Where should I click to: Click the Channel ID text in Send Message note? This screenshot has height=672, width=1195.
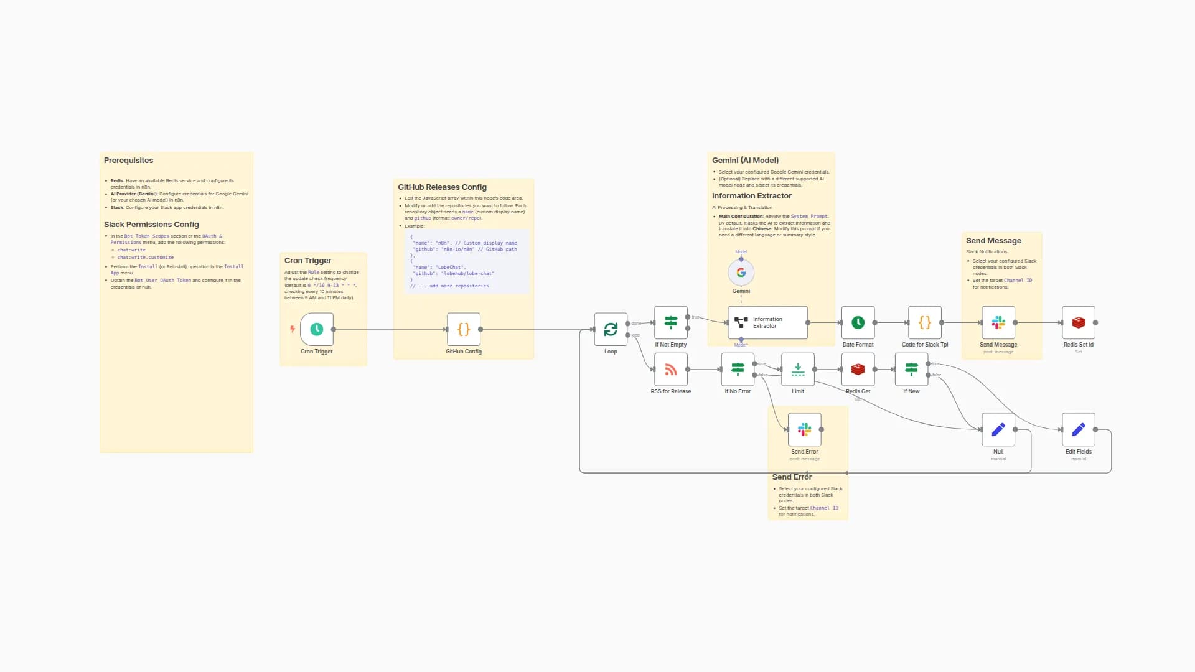(x=1018, y=281)
